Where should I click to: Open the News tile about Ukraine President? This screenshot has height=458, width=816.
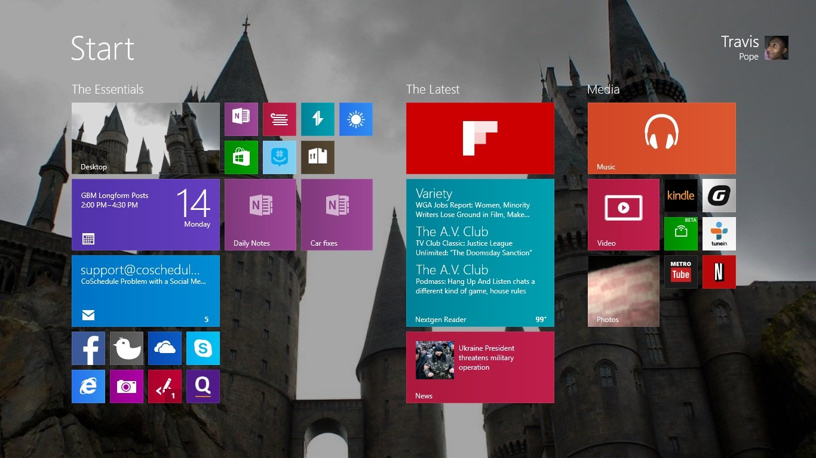(x=480, y=367)
